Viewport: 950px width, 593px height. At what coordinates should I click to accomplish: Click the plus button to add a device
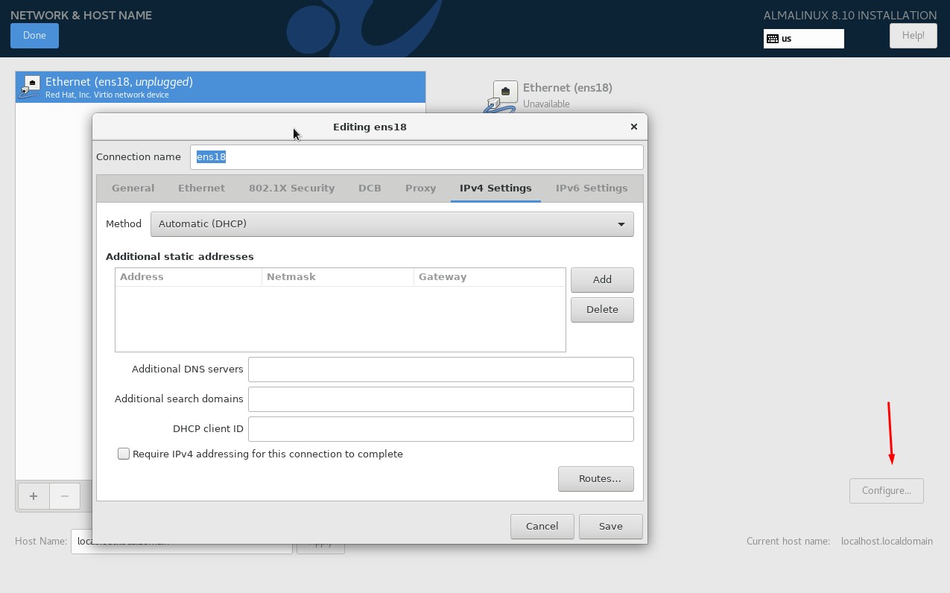34,496
